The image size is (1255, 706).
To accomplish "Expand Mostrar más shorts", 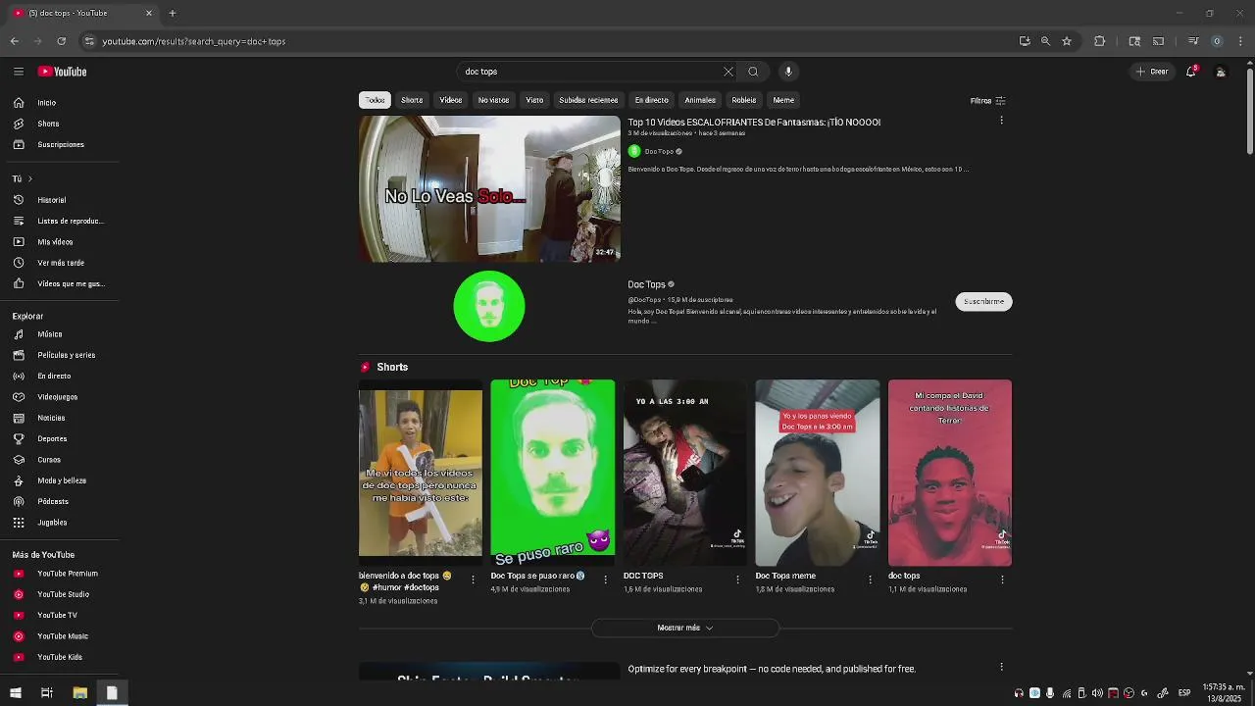I will 685,628.
